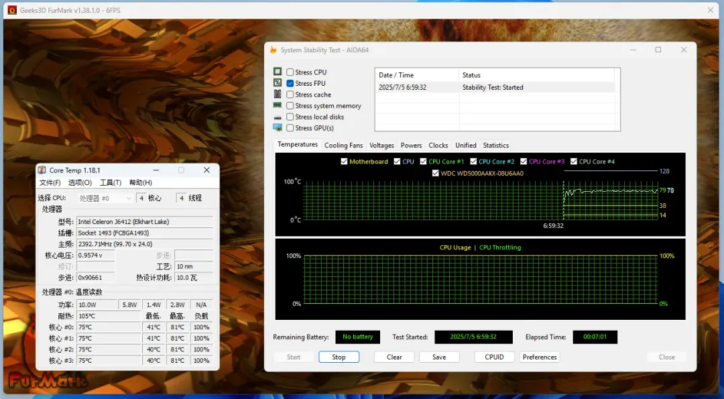Screen dimensions: 724x399
Task: Click the "10 nm" process field
Action: click(194, 266)
